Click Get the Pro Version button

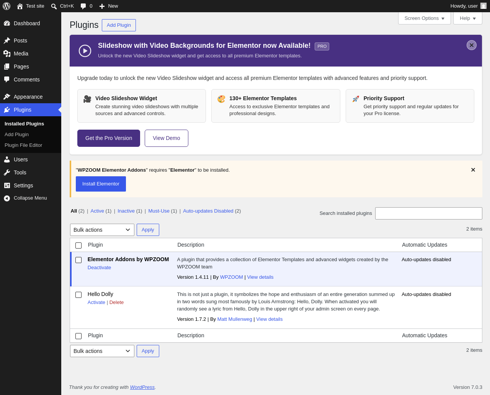tap(109, 138)
